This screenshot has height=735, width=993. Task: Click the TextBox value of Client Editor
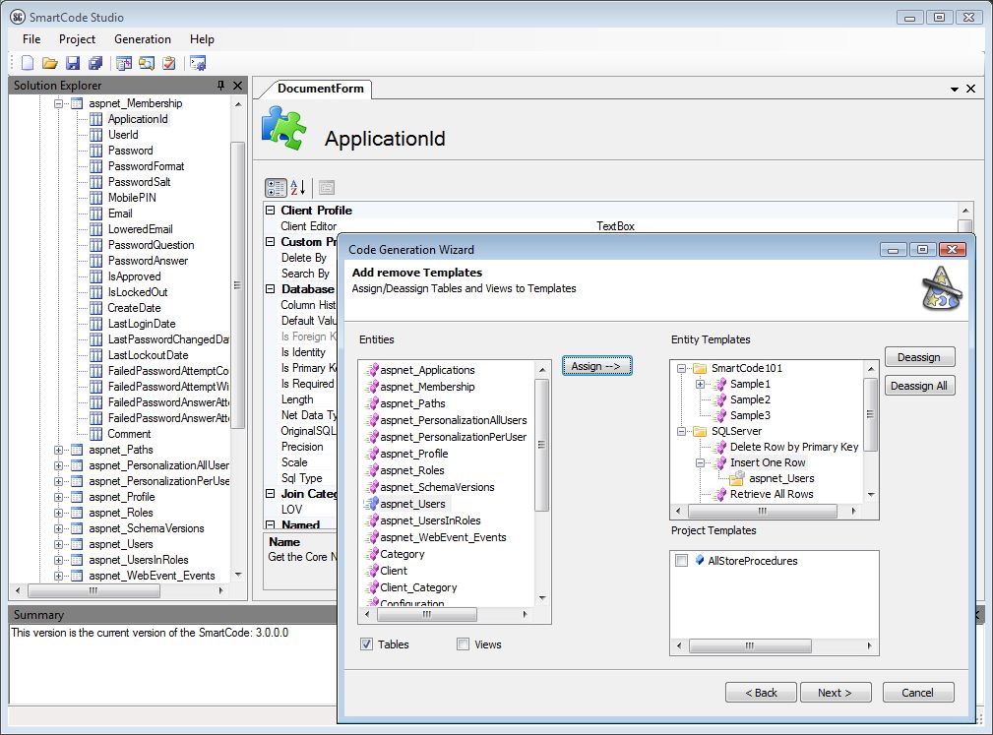click(615, 226)
